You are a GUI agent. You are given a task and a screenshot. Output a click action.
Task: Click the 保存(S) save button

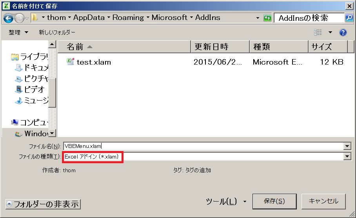274,201
